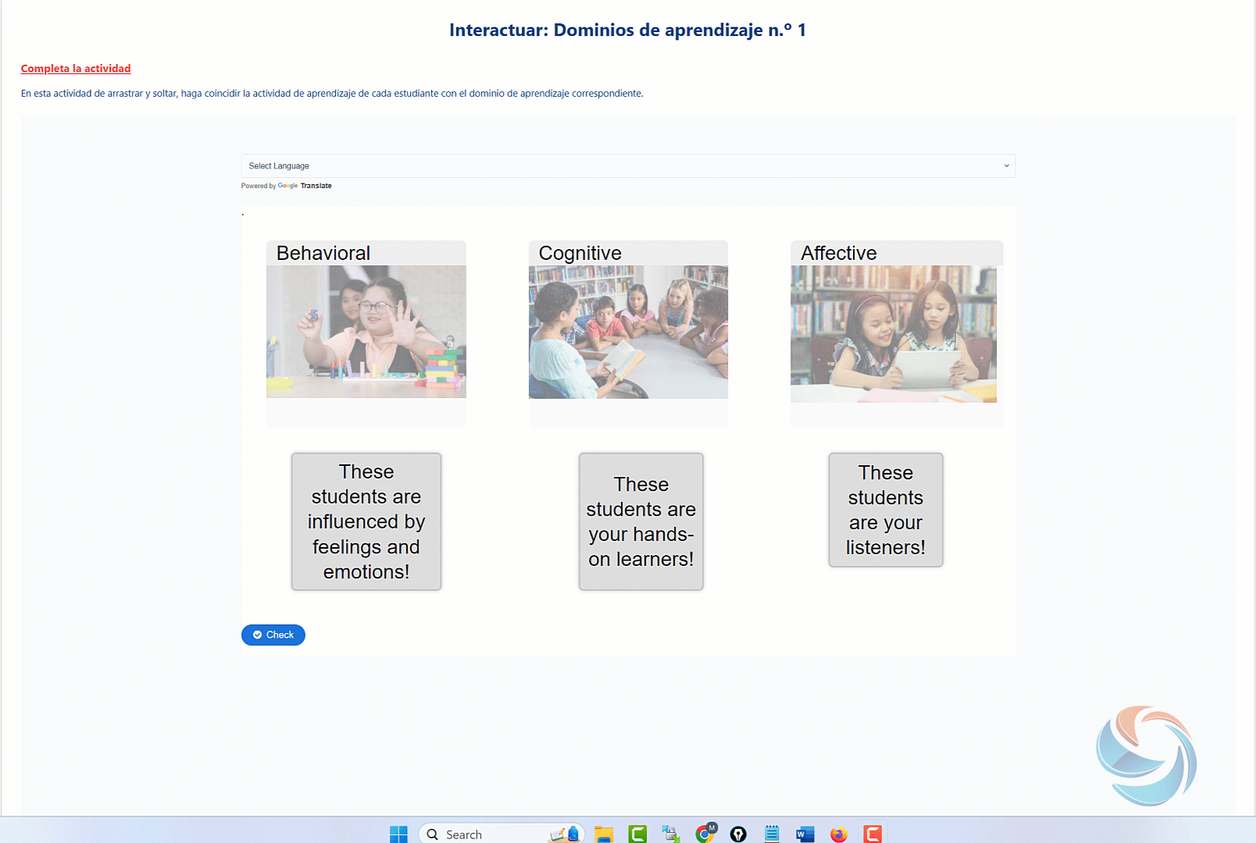
Task: Click the red Camtasia recorder taskbar icon
Action: 872,834
